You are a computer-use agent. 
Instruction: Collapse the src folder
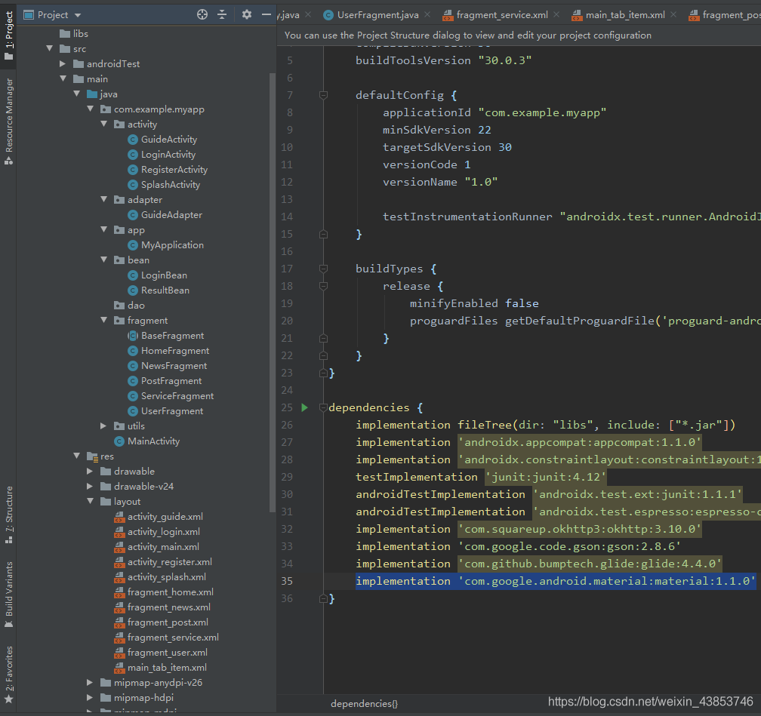[50, 48]
